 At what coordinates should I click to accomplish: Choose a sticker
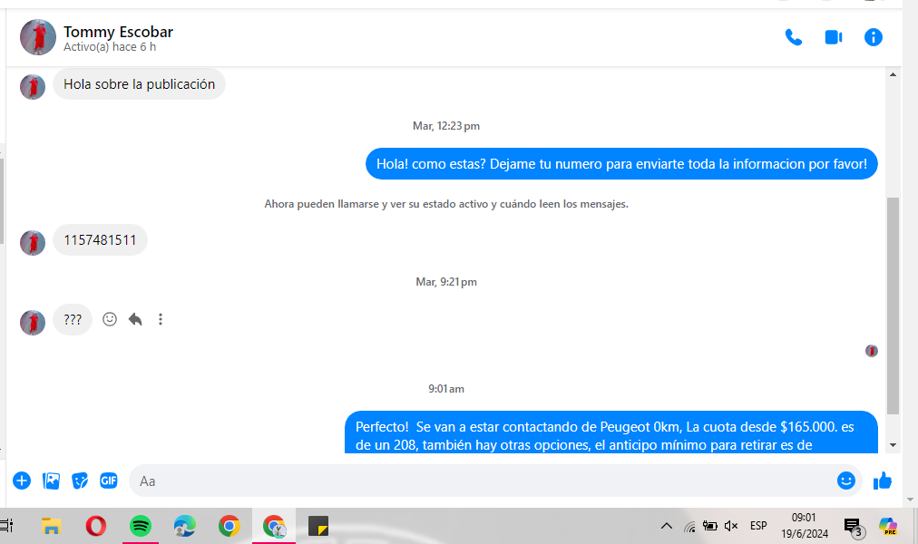point(80,481)
